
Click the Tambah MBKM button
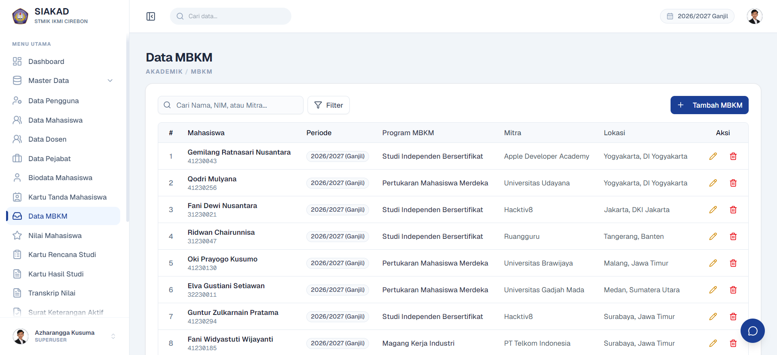point(709,105)
